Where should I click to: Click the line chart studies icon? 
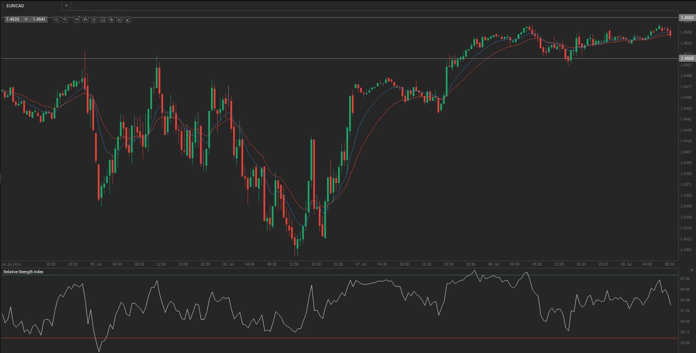pyautogui.click(x=103, y=20)
